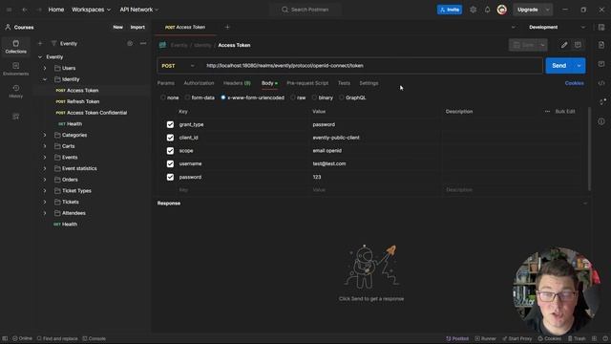The width and height of the screenshot is (611, 344).
Task: Open Postbot in status bar
Action: pyautogui.click(x=457, y=338)
